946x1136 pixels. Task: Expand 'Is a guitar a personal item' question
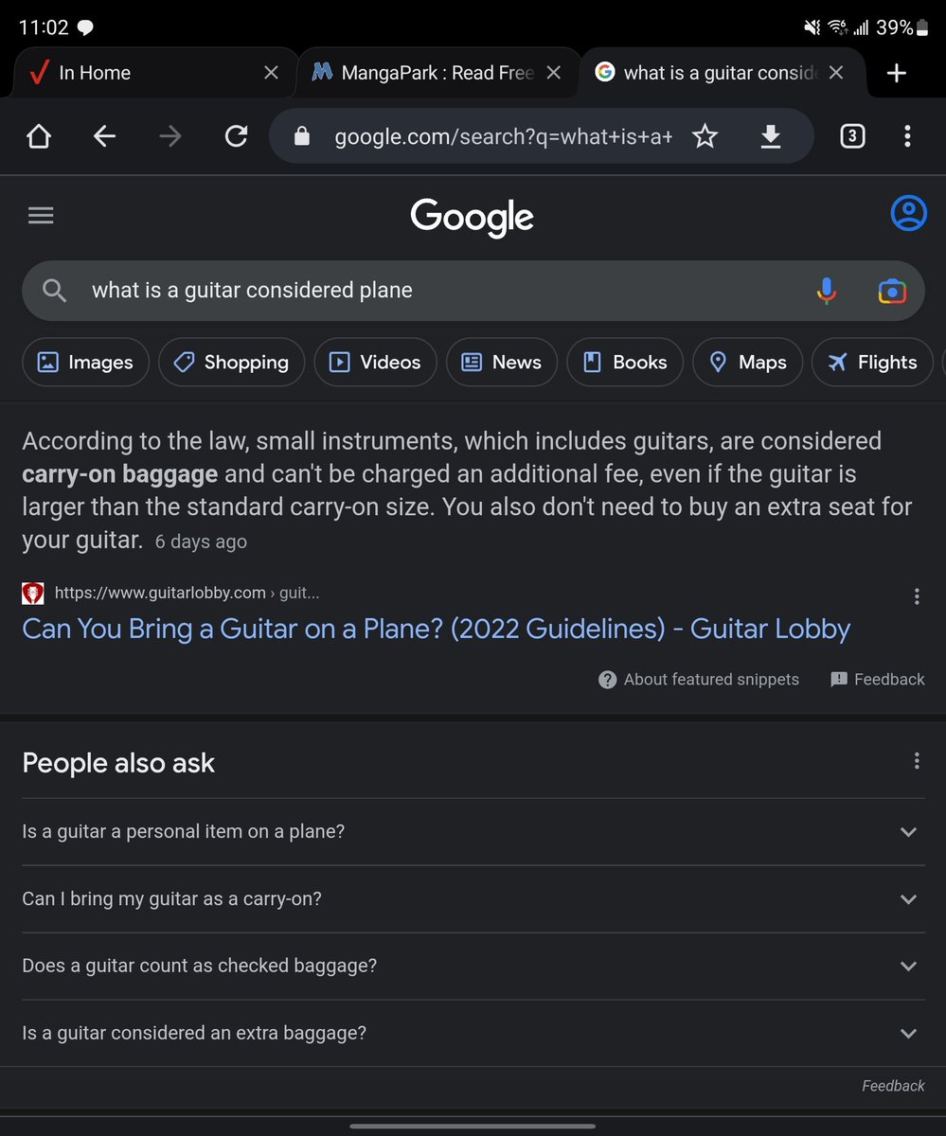tap(473, 831)
